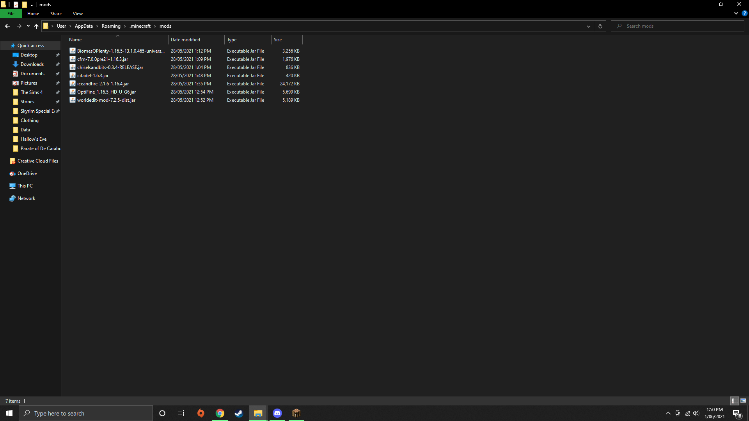Click the User breadcrumb segment
The image size is (749, 421).
[x=61, y=26]
